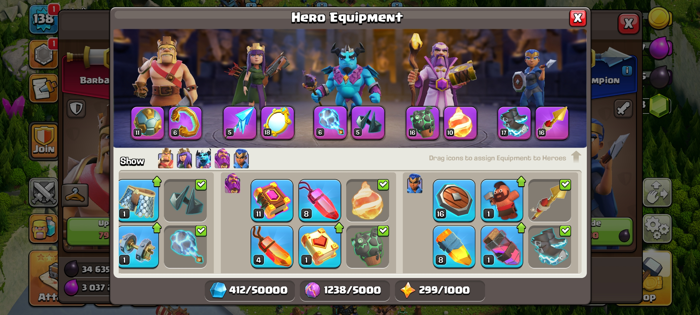
Task: Filter by Royal Champion portrait
Action: click(241, 158)
